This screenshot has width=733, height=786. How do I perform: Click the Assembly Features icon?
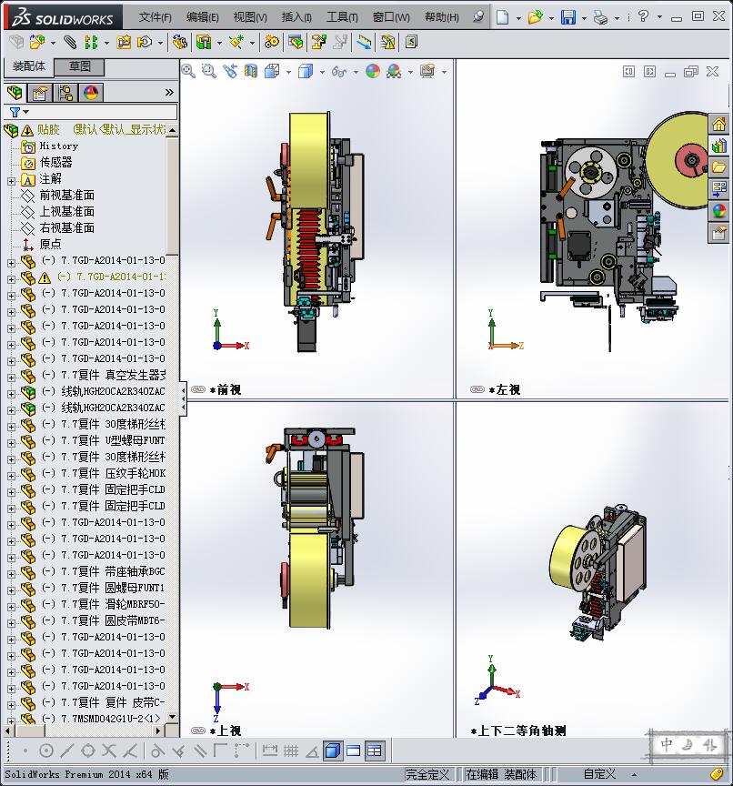click(x=204, y=42)
